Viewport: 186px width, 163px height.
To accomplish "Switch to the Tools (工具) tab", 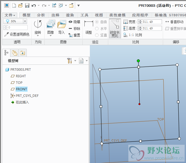I will coord(84,15).
